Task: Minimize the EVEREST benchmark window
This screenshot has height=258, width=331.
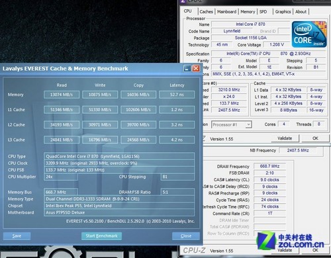Action: (187, 69)
